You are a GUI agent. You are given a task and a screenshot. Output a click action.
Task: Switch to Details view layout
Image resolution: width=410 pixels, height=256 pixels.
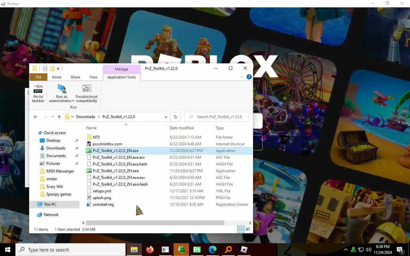click(241, 229)
